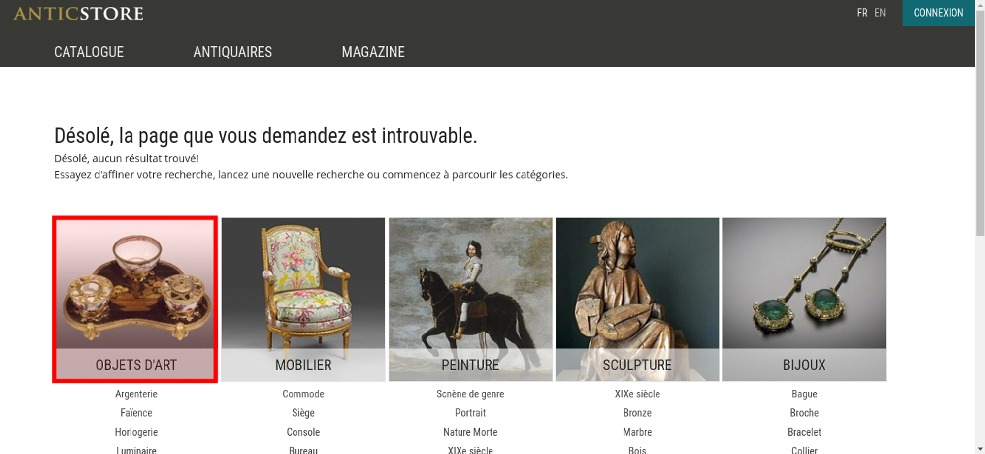Click the Connexion button
Image resolution: width=985 pixels, height=454 pixels.
(x=938, y=13)
